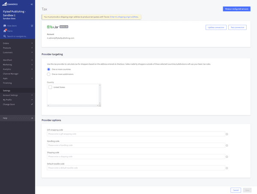The width and height of the screenshot is (257, 194).
Task: Open View Store external link icon
Action: click(32, 26)
